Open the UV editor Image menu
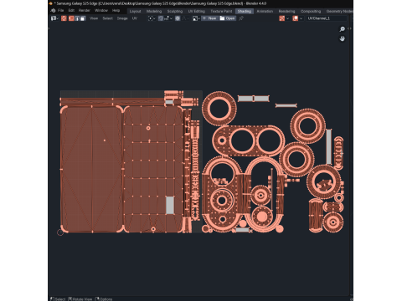Screen dimensions: 402x301 [122, 18]
